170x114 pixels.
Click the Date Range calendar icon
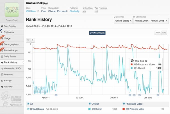(x=134, y=17)
